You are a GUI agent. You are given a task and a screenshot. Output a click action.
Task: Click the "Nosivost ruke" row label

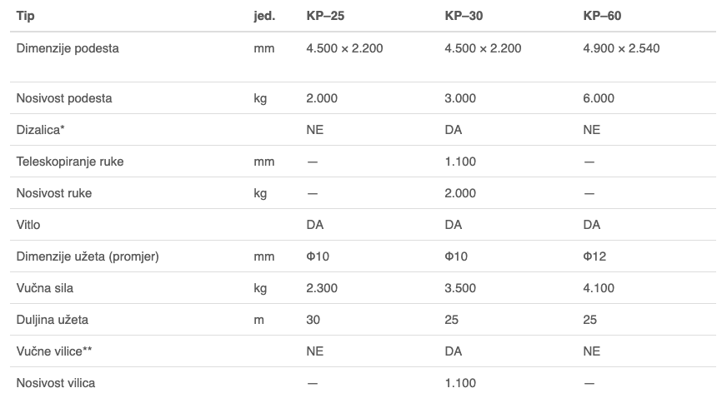54,193
